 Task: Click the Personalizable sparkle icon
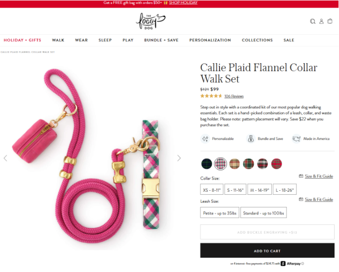click(205, 138)
